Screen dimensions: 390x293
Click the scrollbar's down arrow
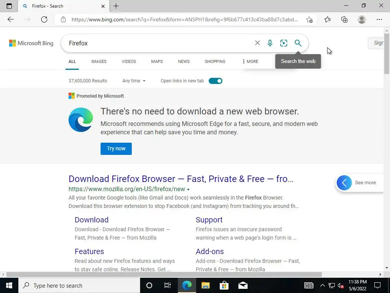[x=387, y=268]
